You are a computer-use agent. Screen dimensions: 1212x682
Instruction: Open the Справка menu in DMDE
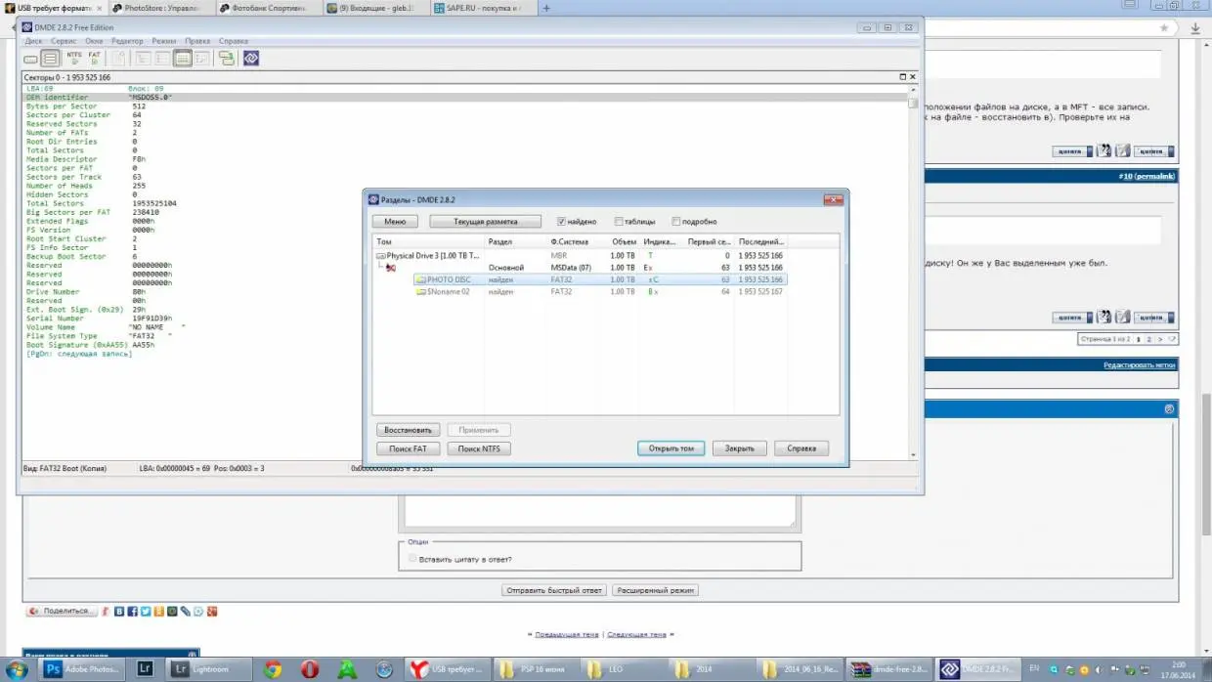(x=234, y=41)
